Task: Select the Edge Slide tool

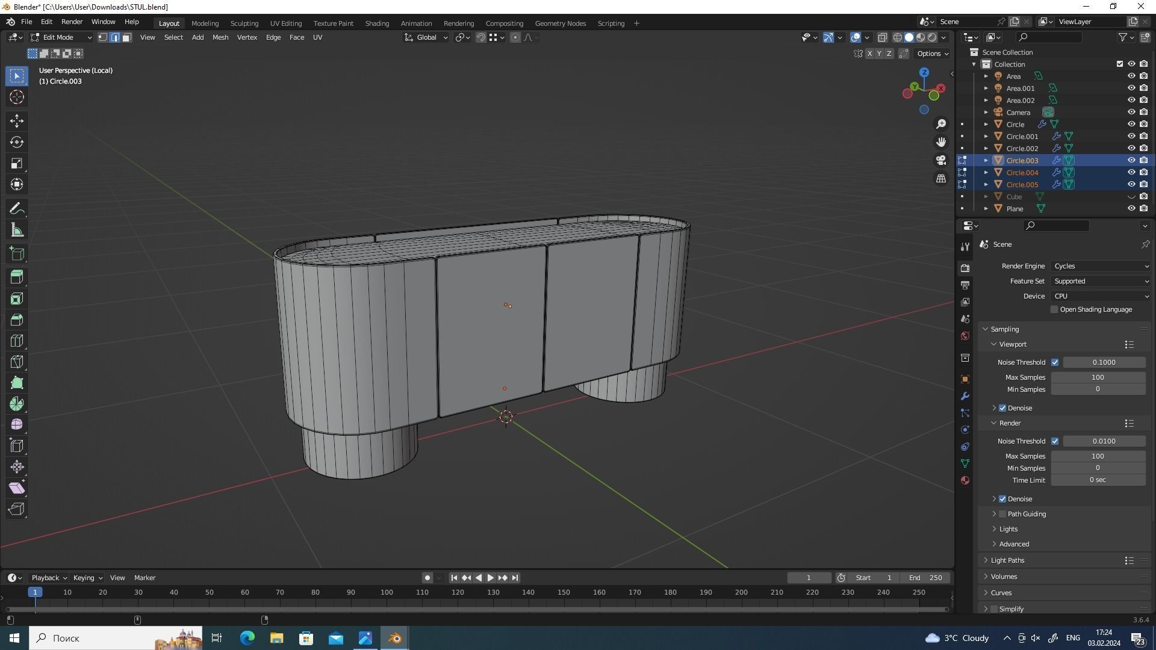Action: pyautogui.click(x=17, y=446)
